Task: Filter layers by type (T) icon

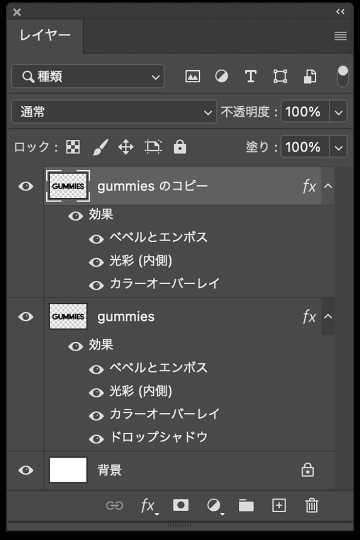Action: coord(250,77)
